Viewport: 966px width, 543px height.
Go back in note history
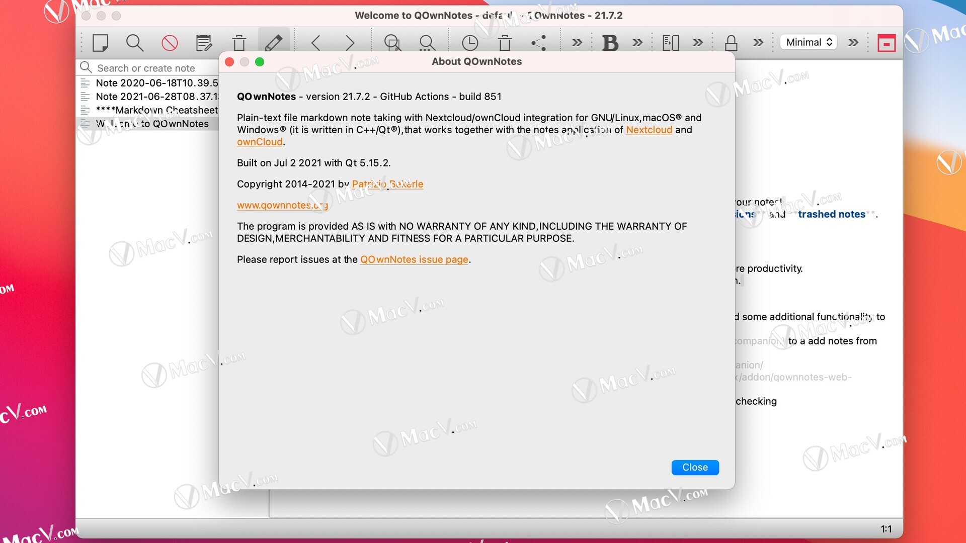pyautogui.click(x=316, y=43)
